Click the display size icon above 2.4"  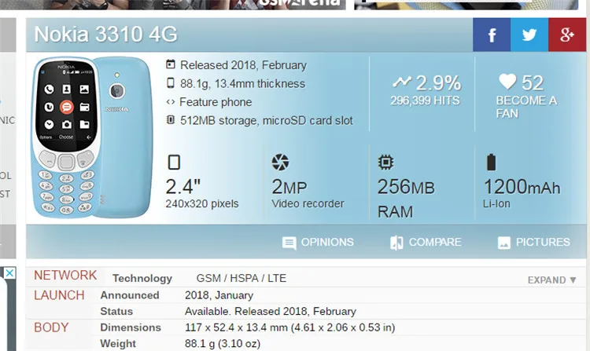pyautogui.click(x=174, y=163)
